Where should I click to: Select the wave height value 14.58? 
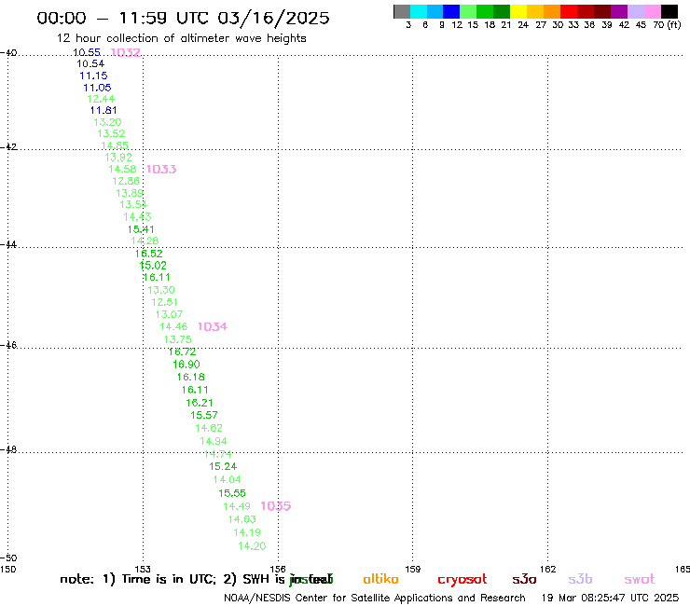coord(122,169)
